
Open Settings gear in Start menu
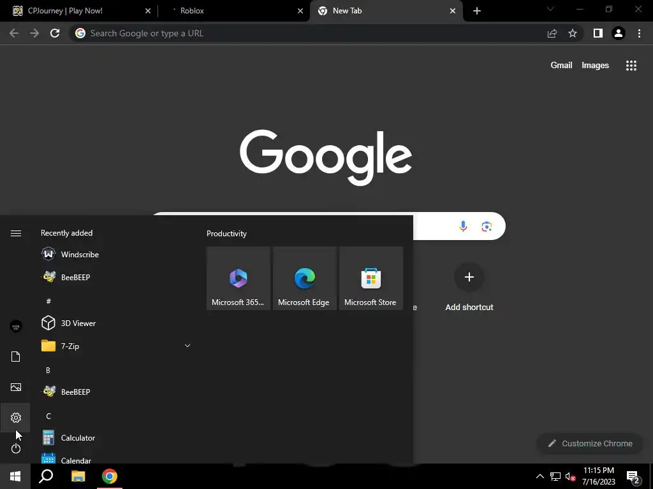(16, 418)
